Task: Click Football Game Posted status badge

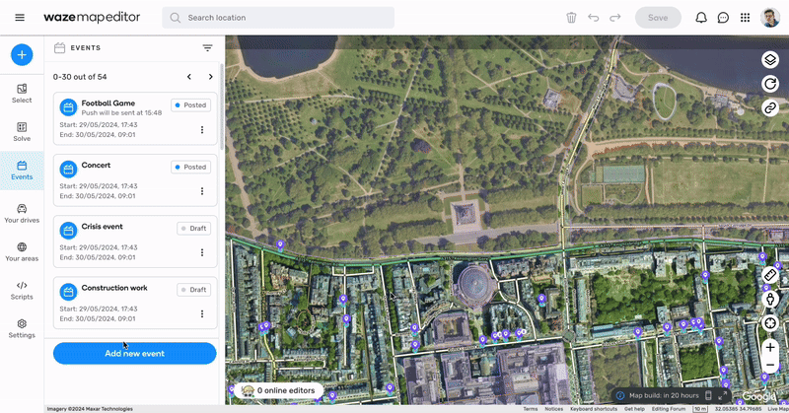Action: click(x=190, y=105)
